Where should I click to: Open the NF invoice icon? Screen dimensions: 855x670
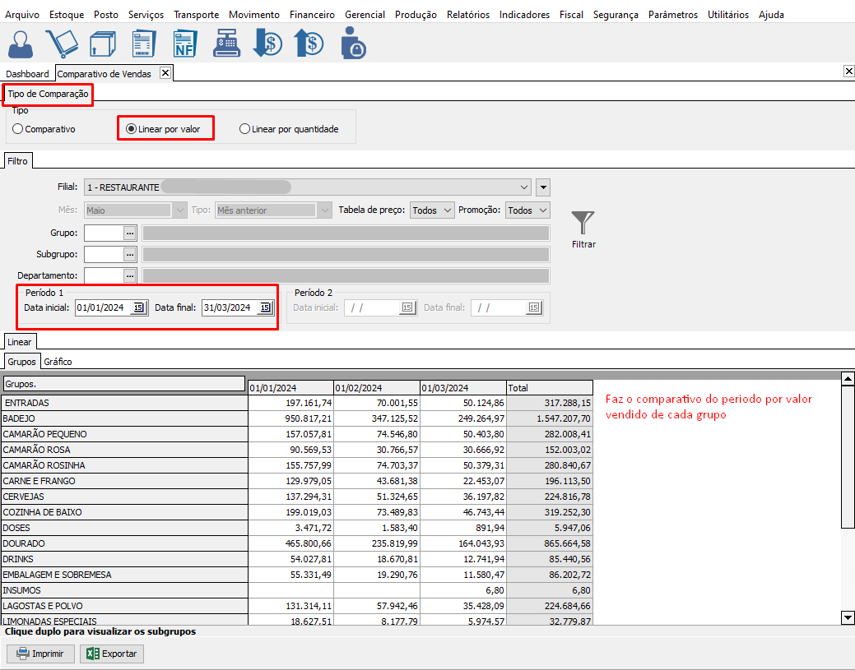[x=185, y=43]
